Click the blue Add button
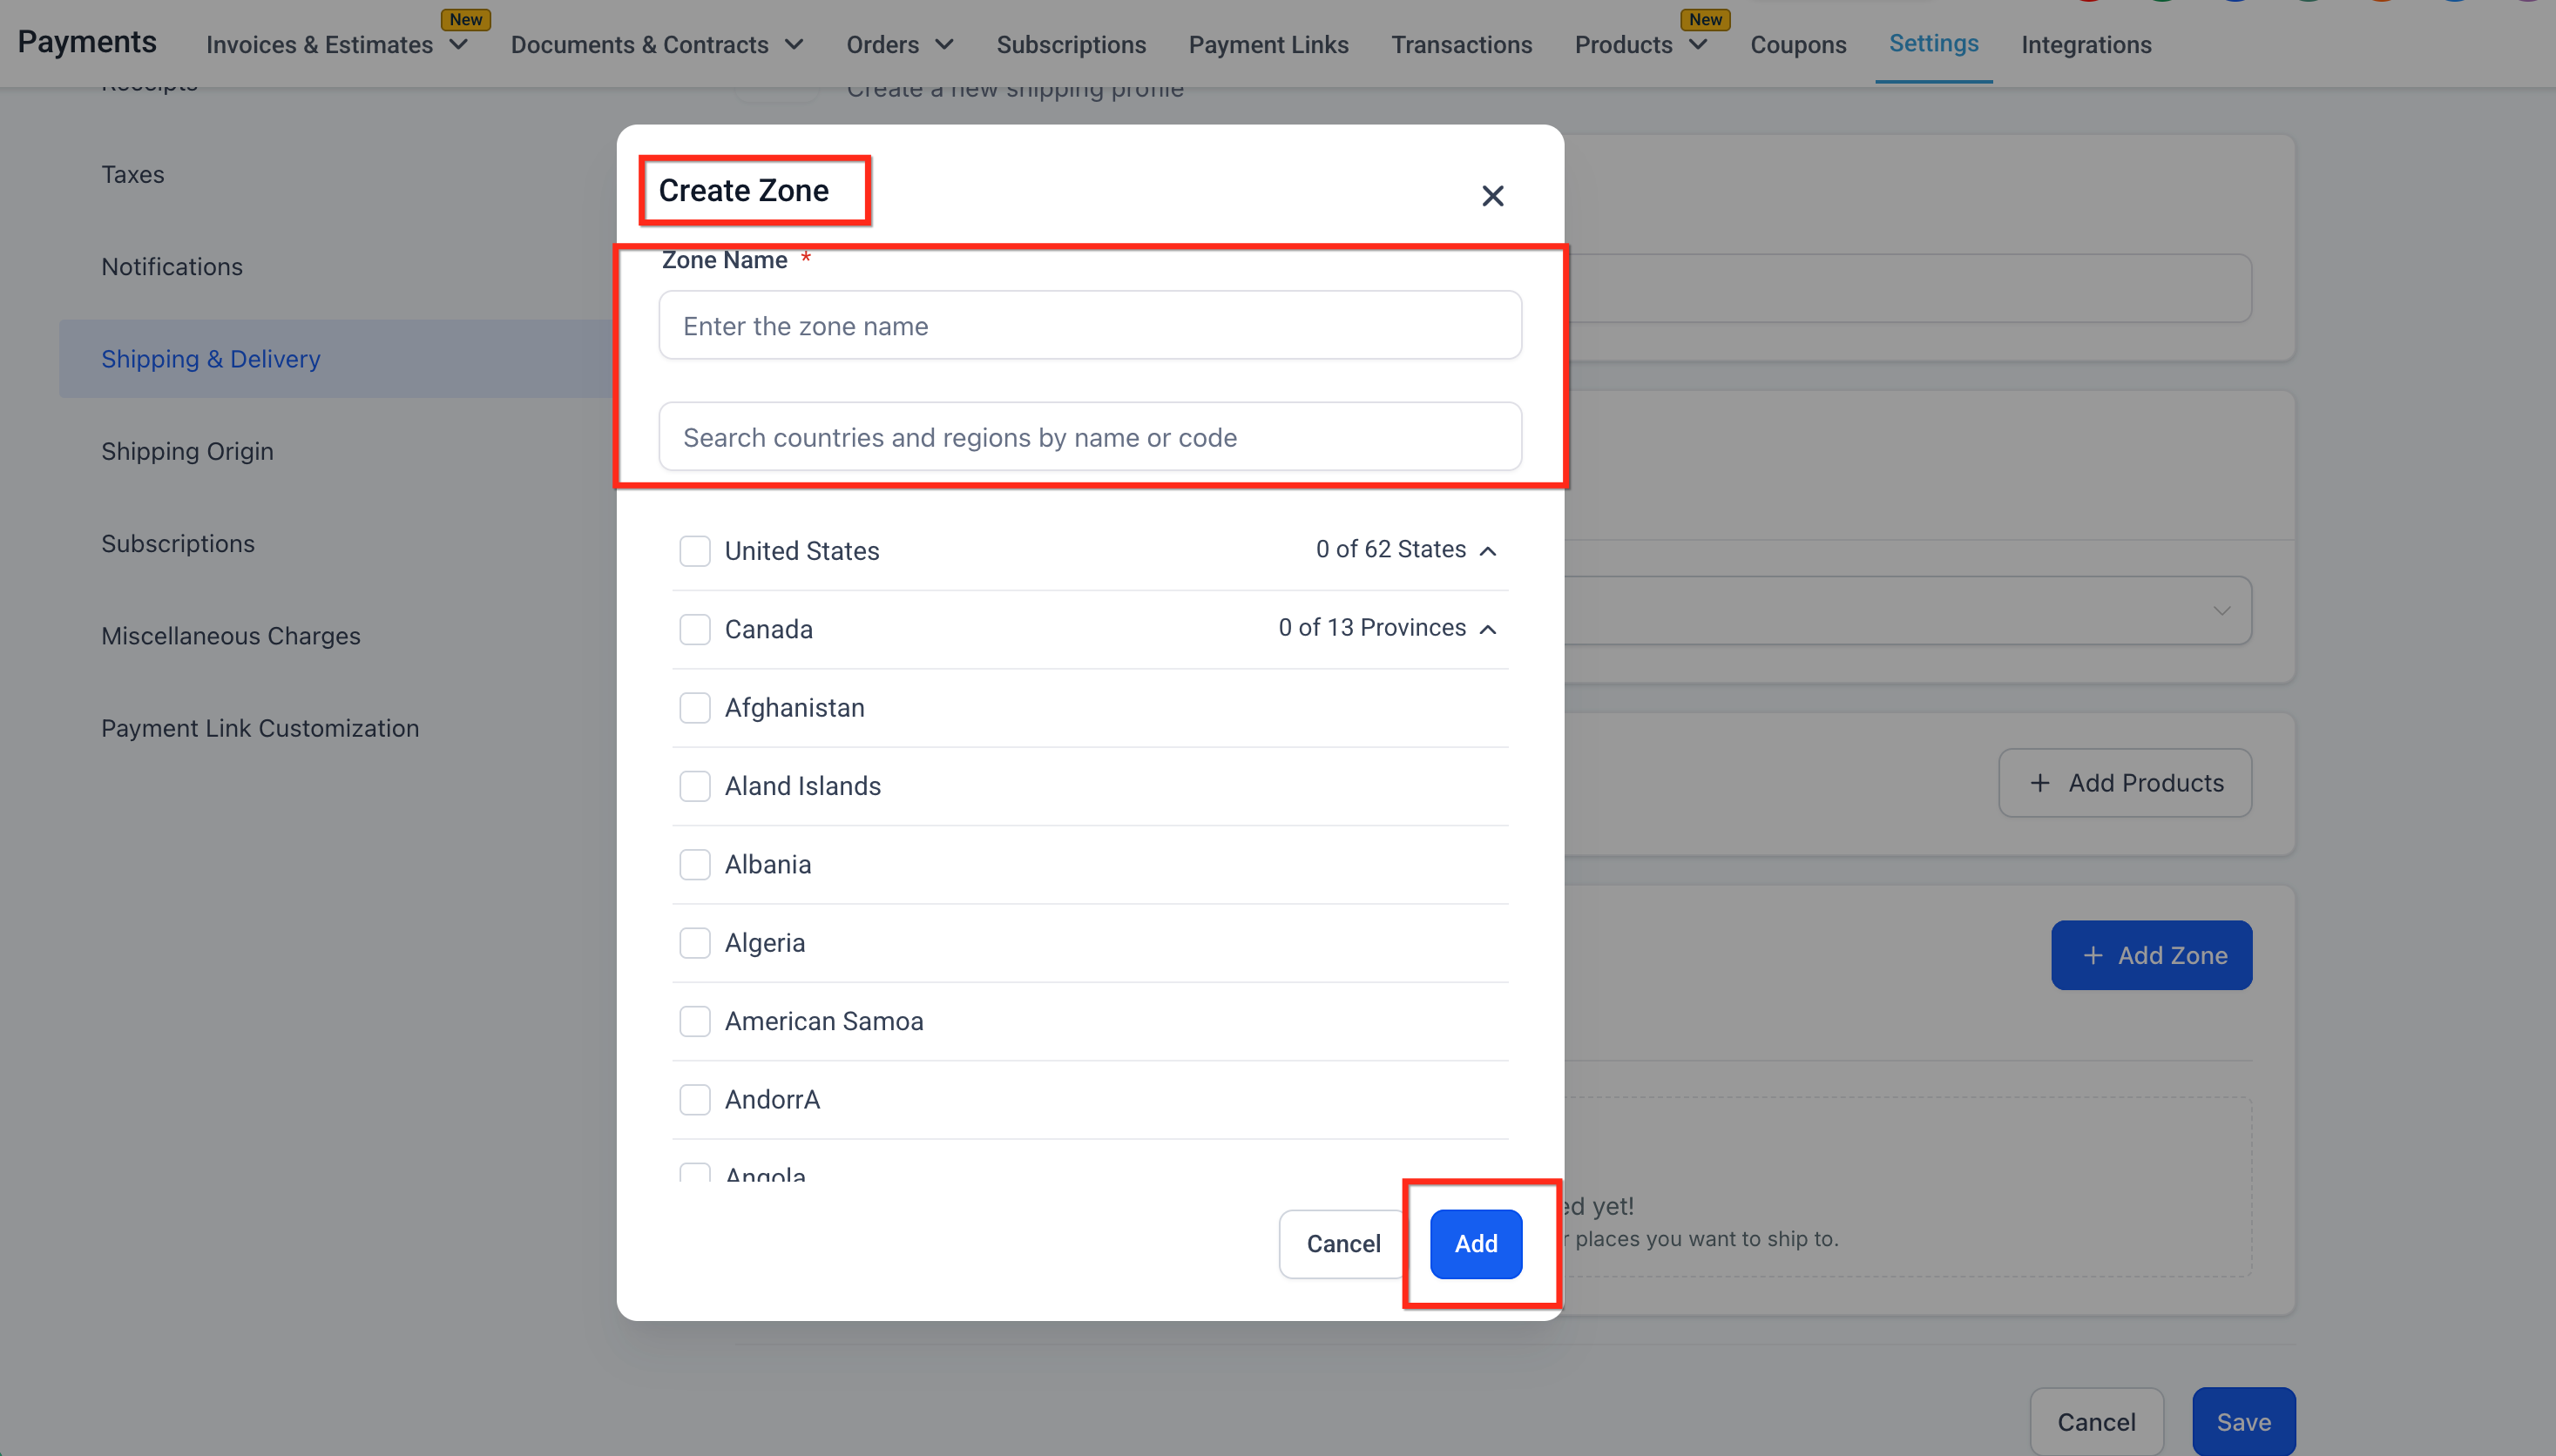2556x1456 pixels. 1475,1243
